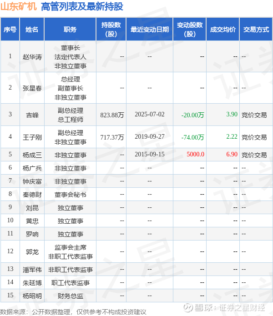Select the name 杨昭明
Viewport: 273px width, 316px height.
pos(32,296)
